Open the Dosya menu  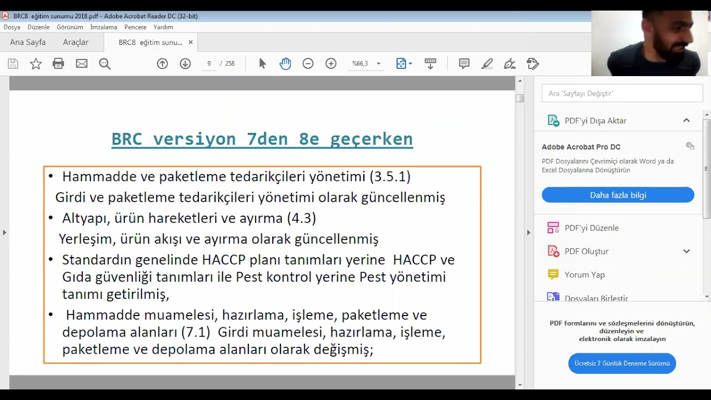point(12,27)
